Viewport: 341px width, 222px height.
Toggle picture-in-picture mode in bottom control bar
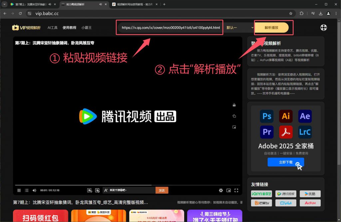tap(228, 190)
